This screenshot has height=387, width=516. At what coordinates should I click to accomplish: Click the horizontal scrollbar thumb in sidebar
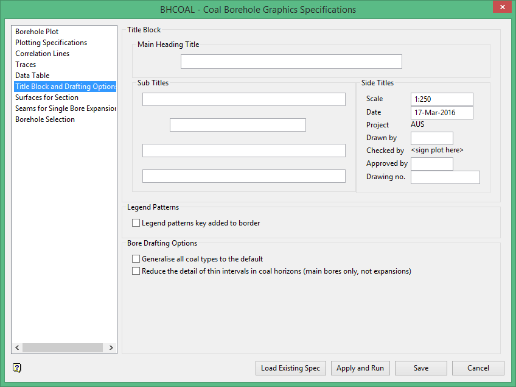[63, 347]
